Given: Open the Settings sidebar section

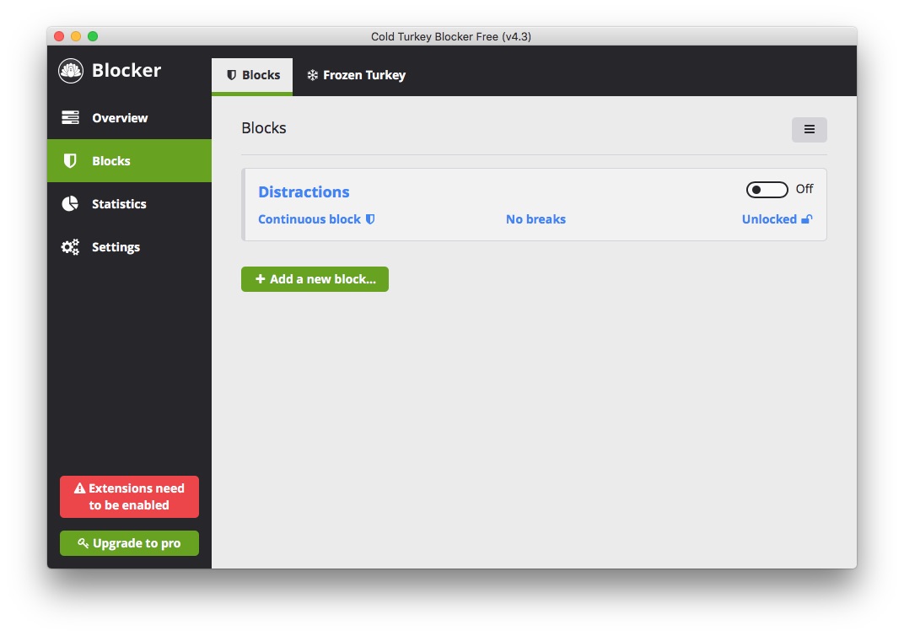Looking at the screenshot, I should click(129, 247).
